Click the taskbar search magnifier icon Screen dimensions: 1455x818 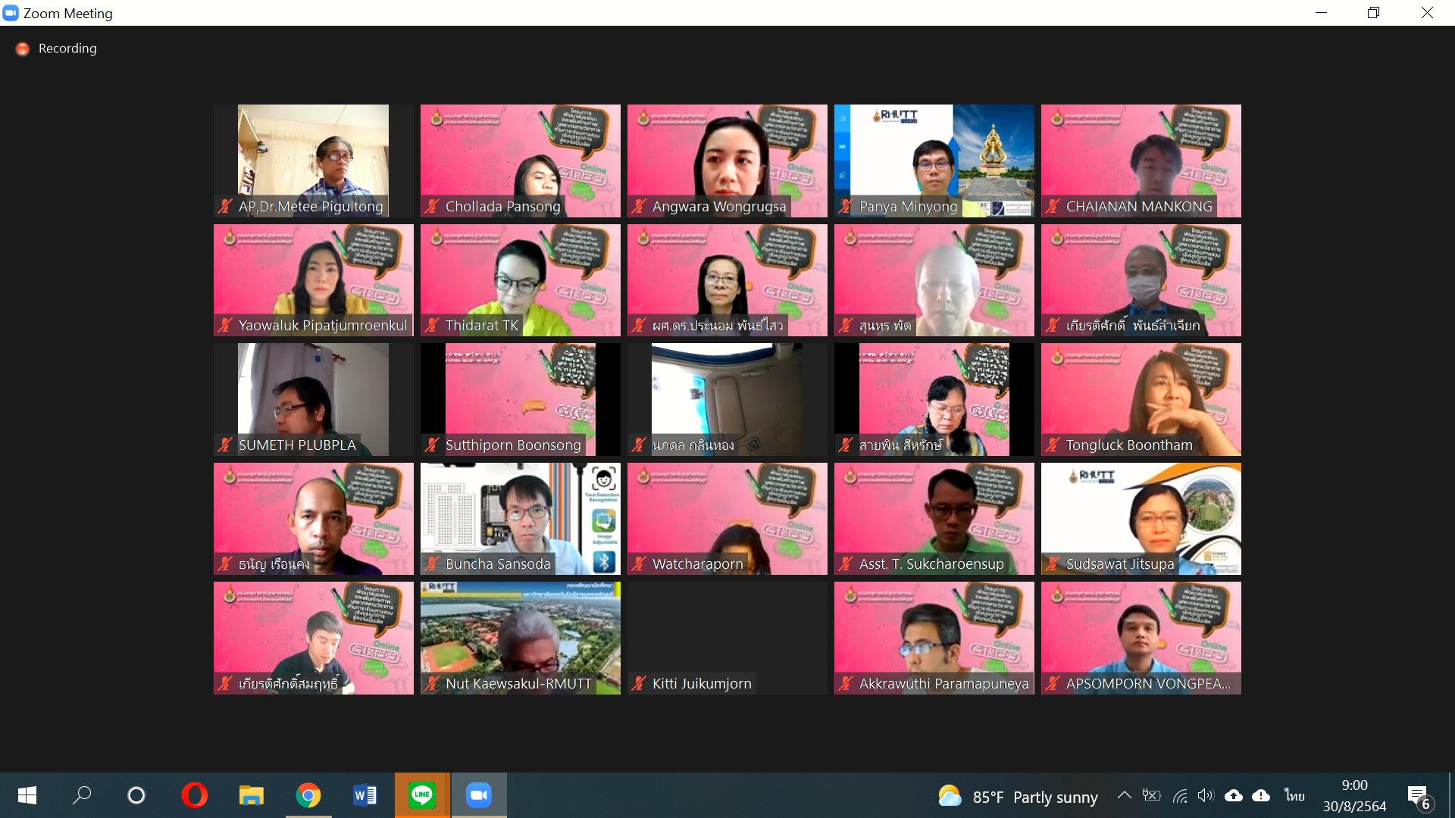pos(81,795)
